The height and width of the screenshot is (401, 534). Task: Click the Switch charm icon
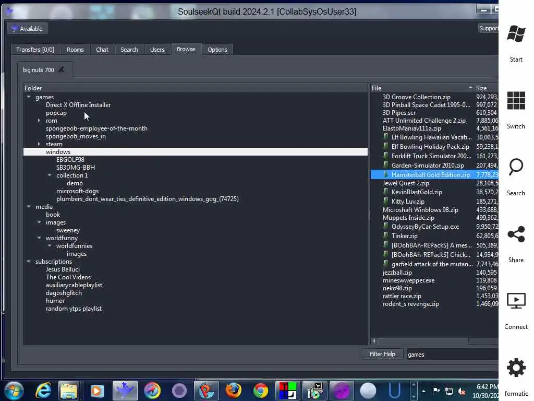coord(516,100)
